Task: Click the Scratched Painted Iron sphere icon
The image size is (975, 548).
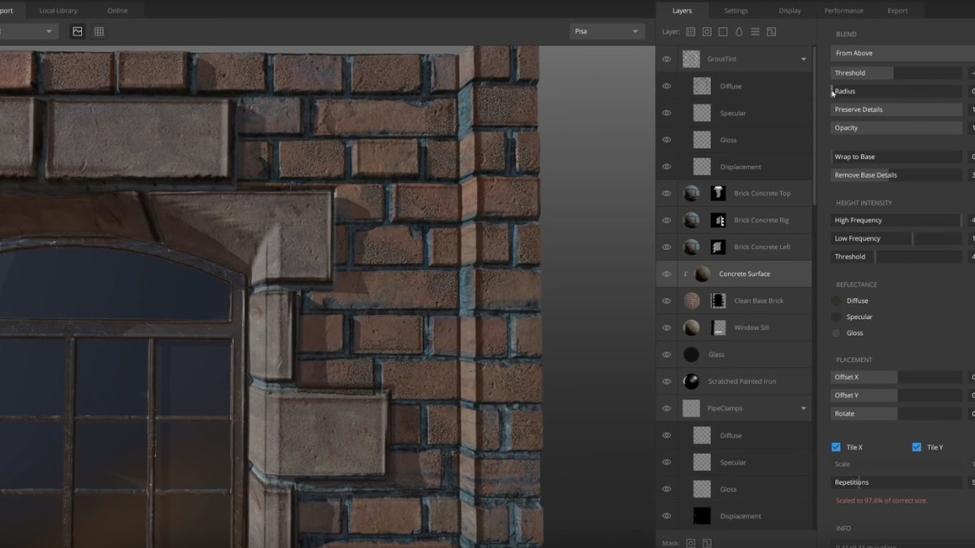Action: (x=691, y=381)
